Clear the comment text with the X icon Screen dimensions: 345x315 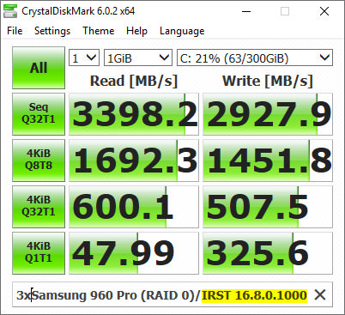(x=320, y=294)
